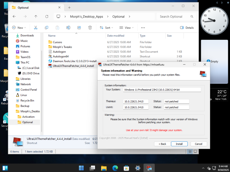
Task: Expand the chevron before Morph's_Desktop_Apps in address bar
Action: coord(65,17)
